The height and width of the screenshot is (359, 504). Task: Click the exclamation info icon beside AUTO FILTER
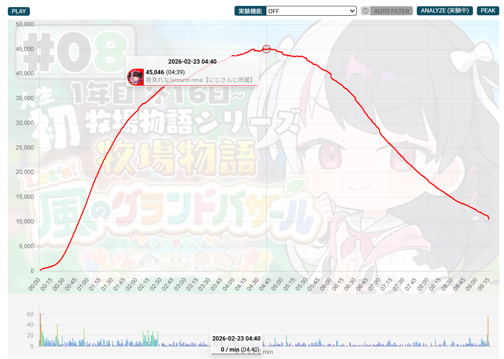pyautogui.click(x=365, y=11)
